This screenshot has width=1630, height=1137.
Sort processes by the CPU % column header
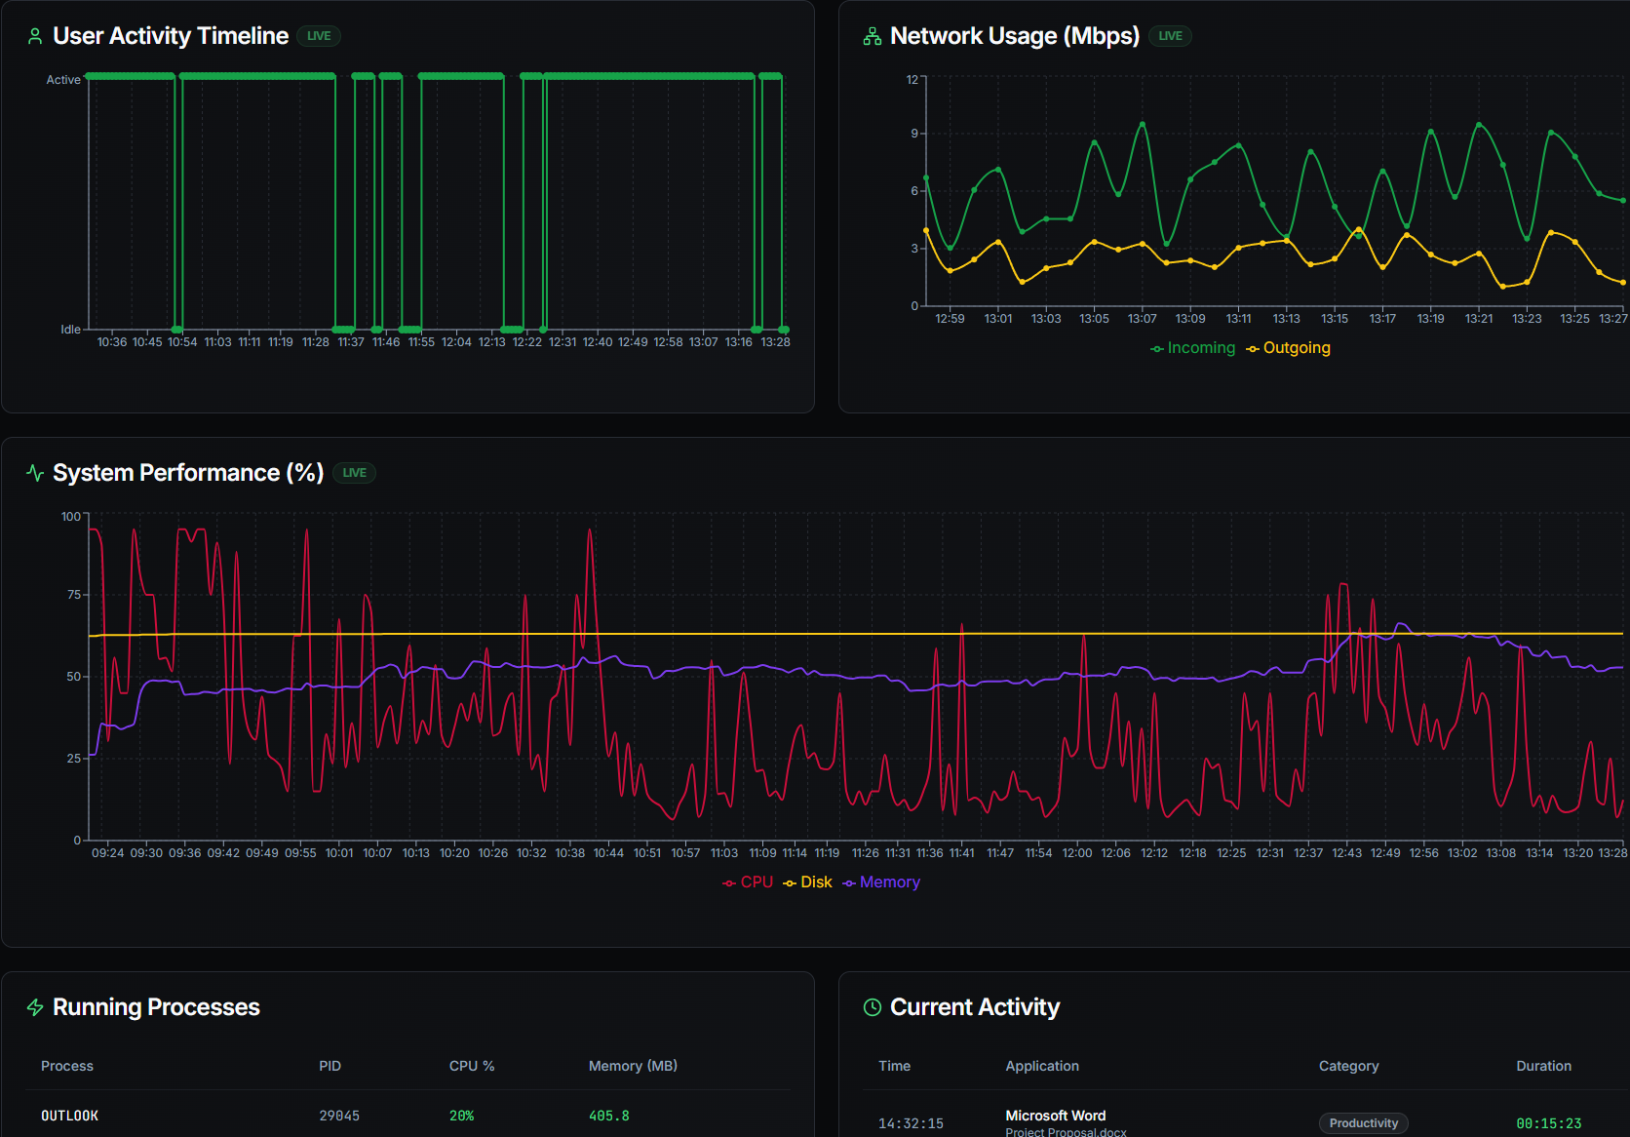(x=472, y=1066)
